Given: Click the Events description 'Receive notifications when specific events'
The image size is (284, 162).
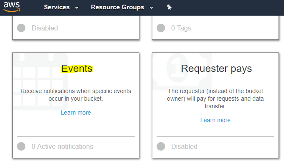Looking at the screenshot, I should [x=76, y=91].
